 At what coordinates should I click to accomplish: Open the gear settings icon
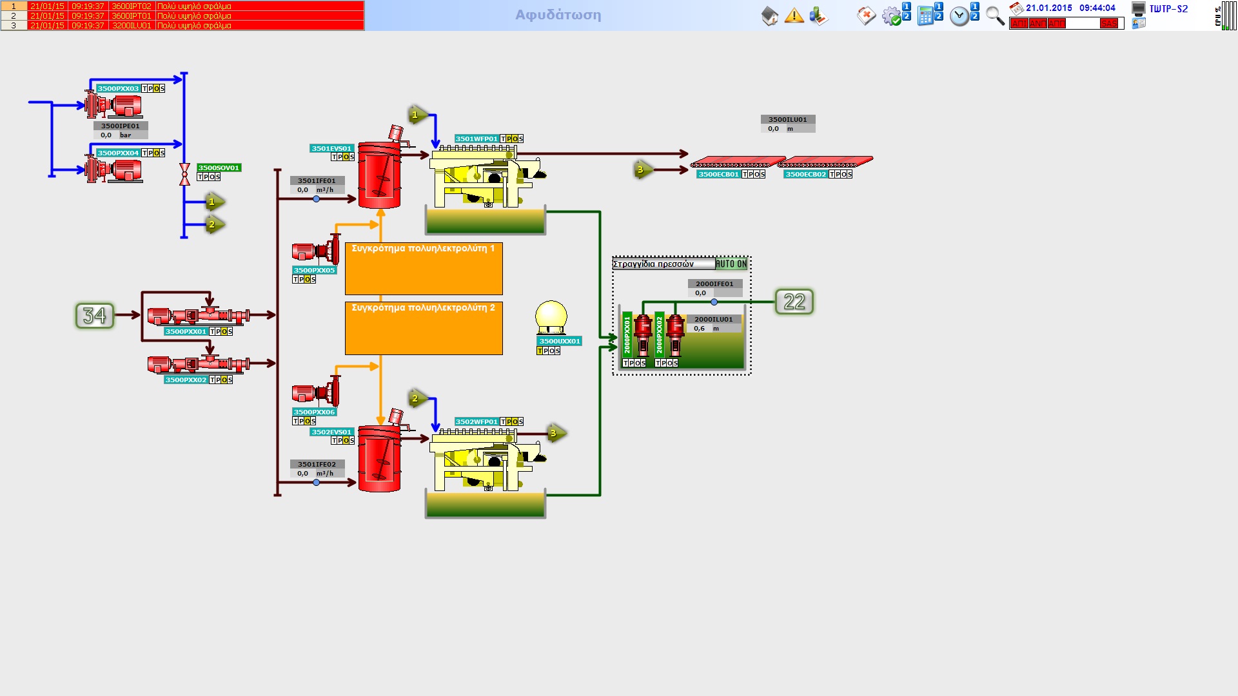(x=892, y=16)
